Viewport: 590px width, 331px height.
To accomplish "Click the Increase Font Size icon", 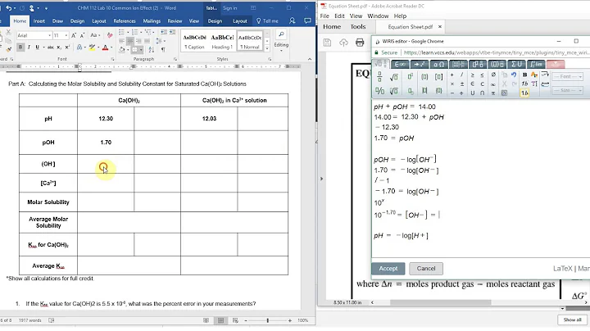I will click(x=74, y=35).
